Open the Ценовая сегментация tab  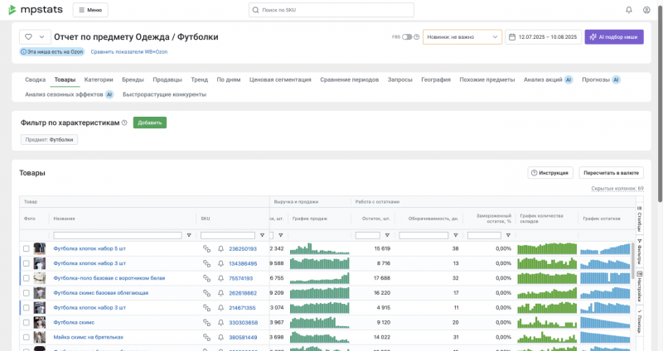click(x=281, y=79)
